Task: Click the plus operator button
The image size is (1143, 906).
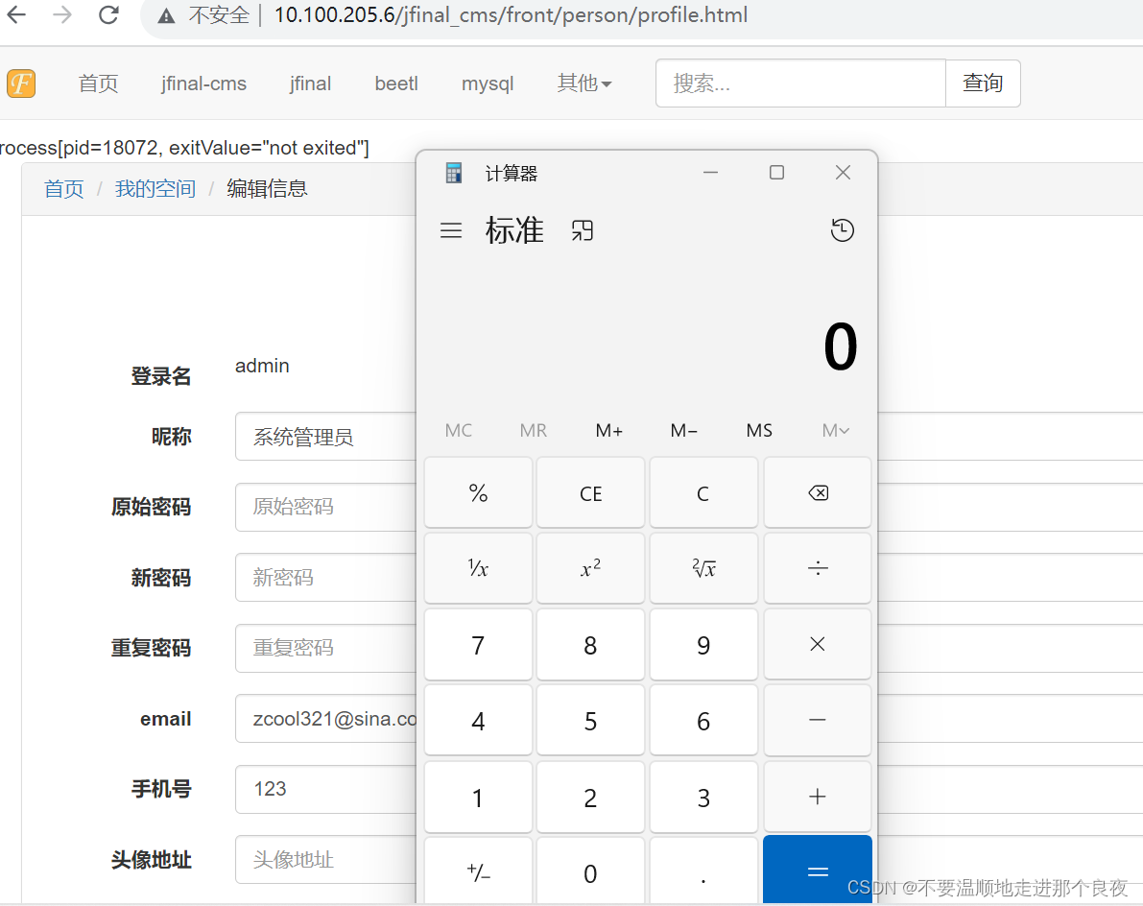Action: click(x=817, y=797)
